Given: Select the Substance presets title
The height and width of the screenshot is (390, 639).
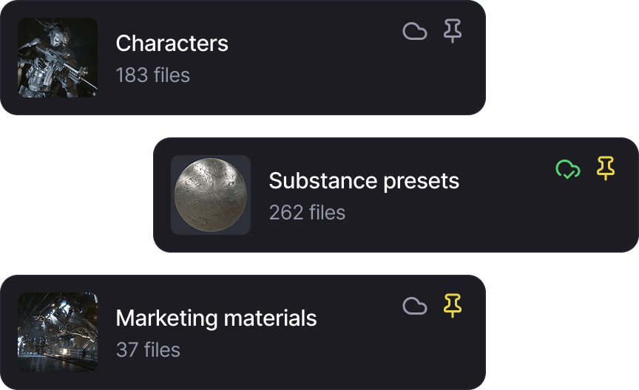Looking at the screenshot, I should coord(364,181).
